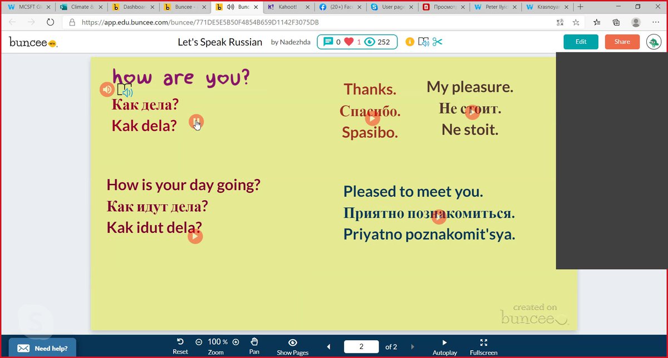
Task: Click the page number field
Action: 361,347
